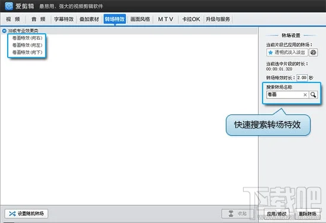Open the 画面风格 tab

click(x=140, y=19)
